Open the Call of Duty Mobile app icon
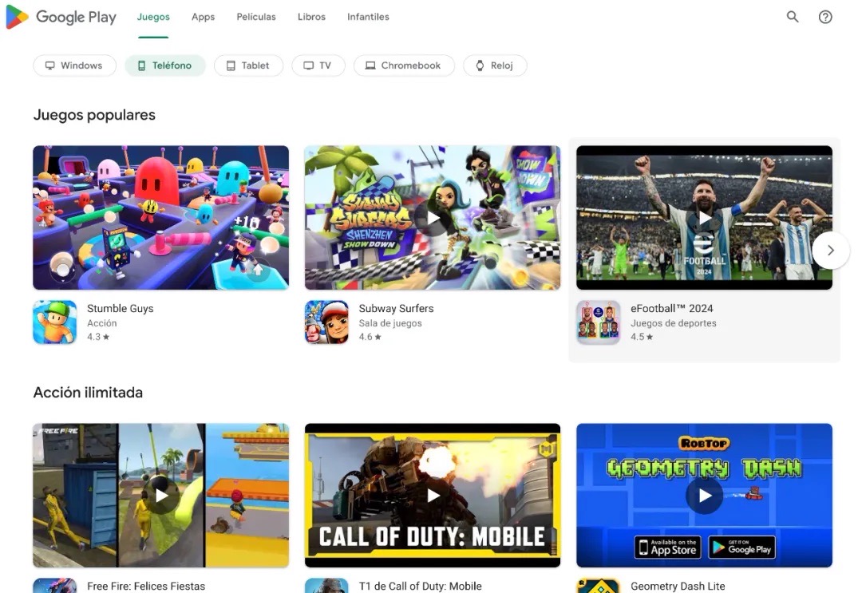862x593 pixels. [x=326, y=585]
